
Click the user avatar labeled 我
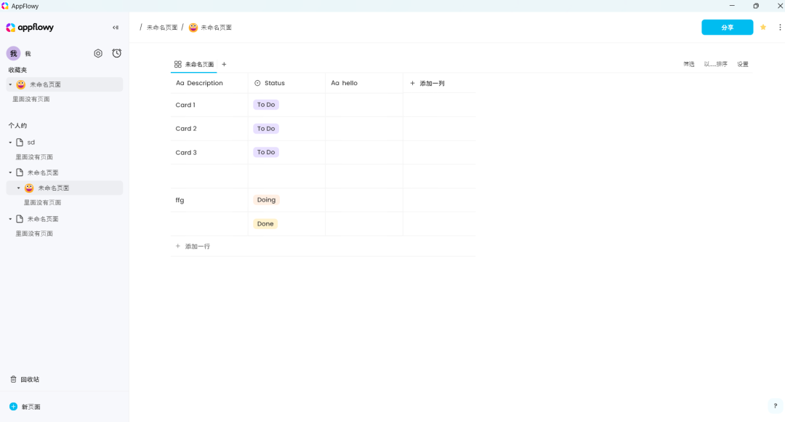pos(14,53)
